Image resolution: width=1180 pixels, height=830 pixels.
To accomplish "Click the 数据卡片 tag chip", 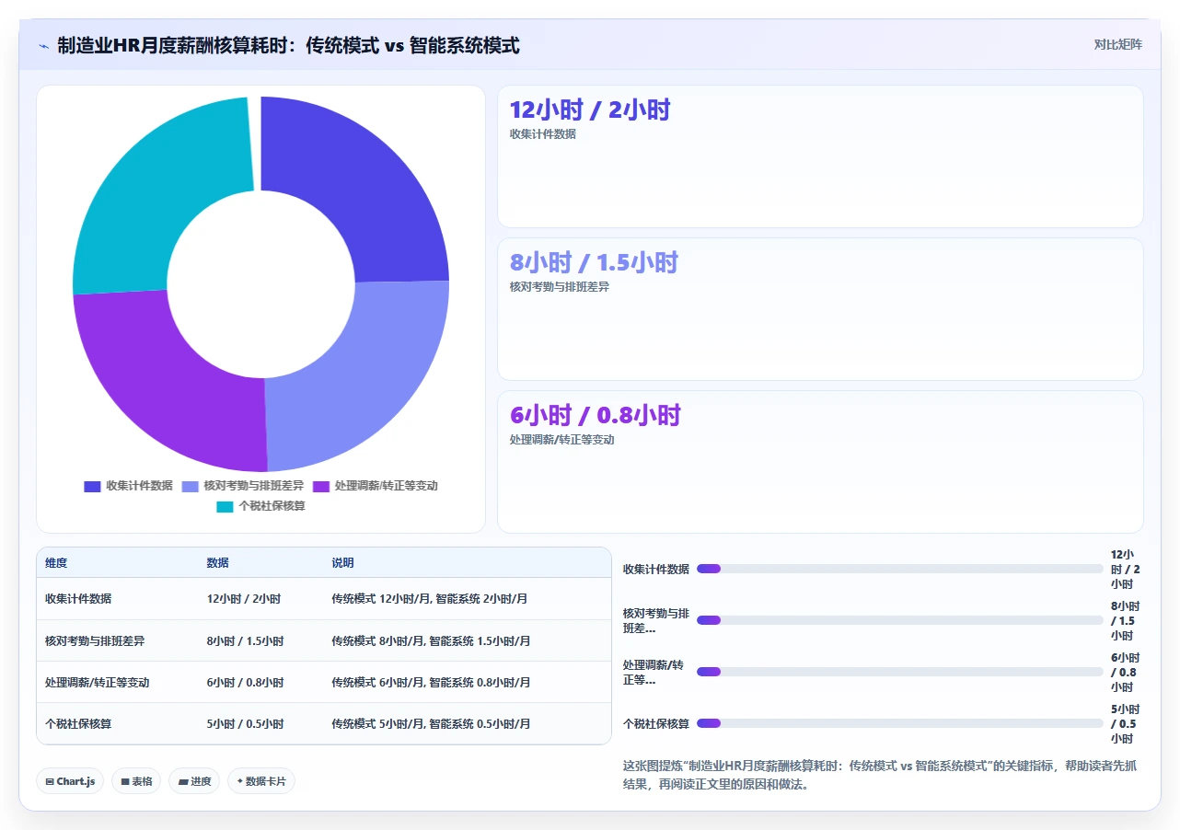I will pyautogui.click(x=261, y=781).
